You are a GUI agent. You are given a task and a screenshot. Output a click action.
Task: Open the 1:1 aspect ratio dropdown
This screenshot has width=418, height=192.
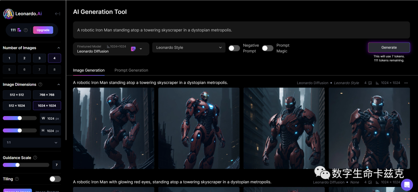click(32, 143)
